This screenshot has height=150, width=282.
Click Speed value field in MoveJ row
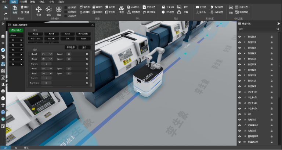point(69,54)
